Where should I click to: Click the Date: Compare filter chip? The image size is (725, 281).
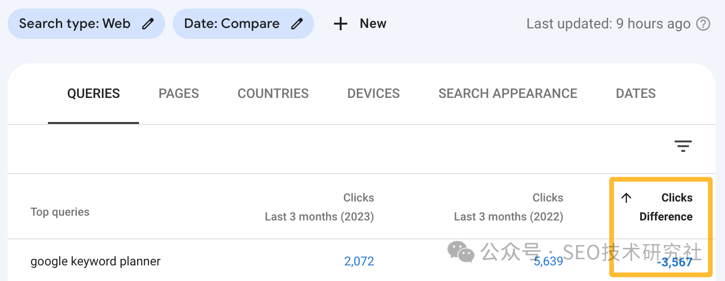click(x=243, y=24)
